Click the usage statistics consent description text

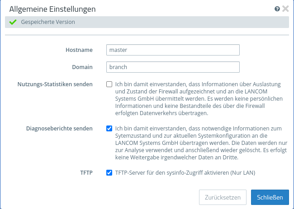[x=199, y=99]
